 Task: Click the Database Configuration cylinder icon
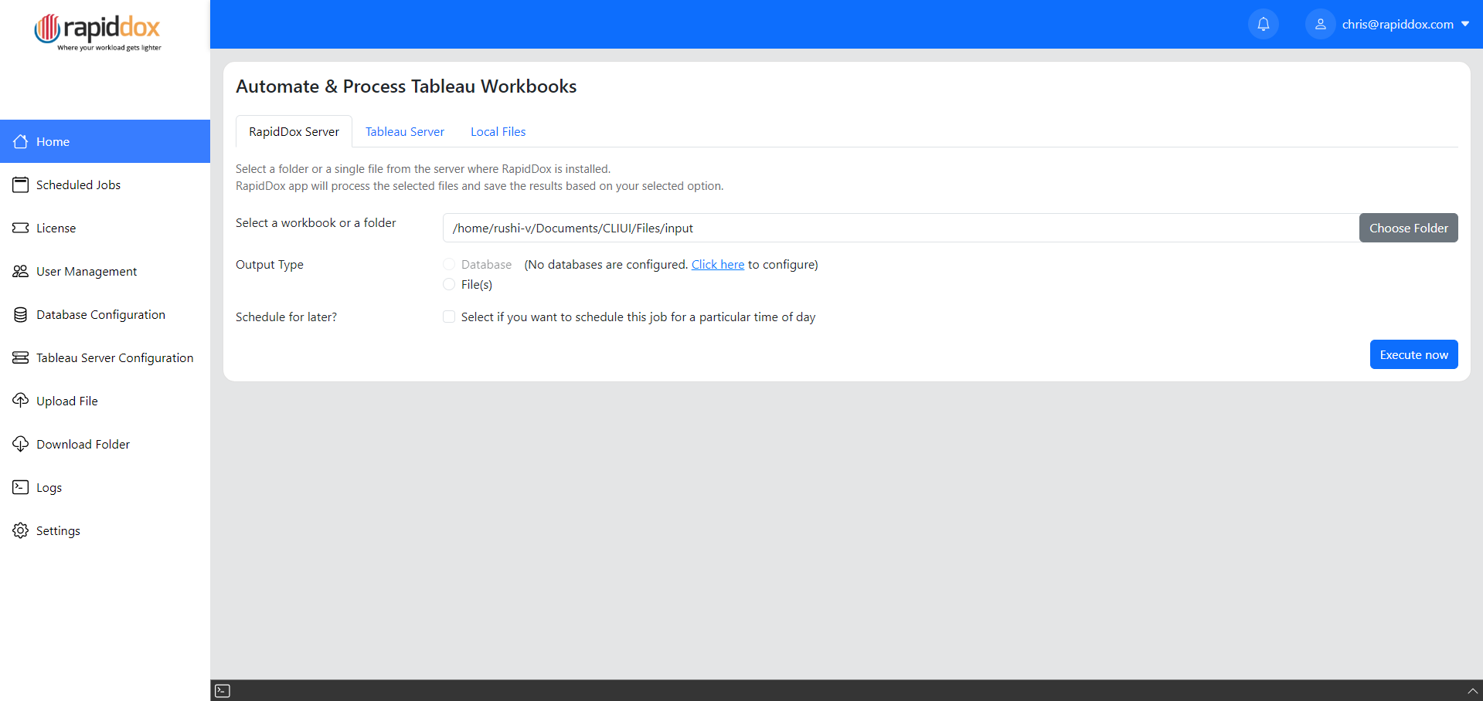click(21, 314)
